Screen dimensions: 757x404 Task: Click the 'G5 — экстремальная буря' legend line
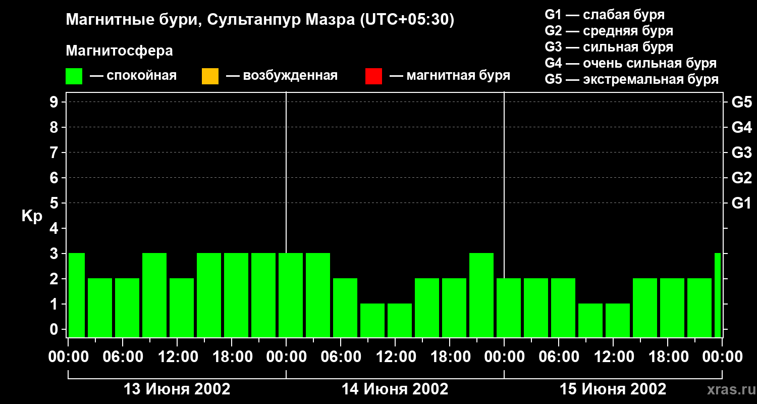pyautogui.click(x=632, y=80)
